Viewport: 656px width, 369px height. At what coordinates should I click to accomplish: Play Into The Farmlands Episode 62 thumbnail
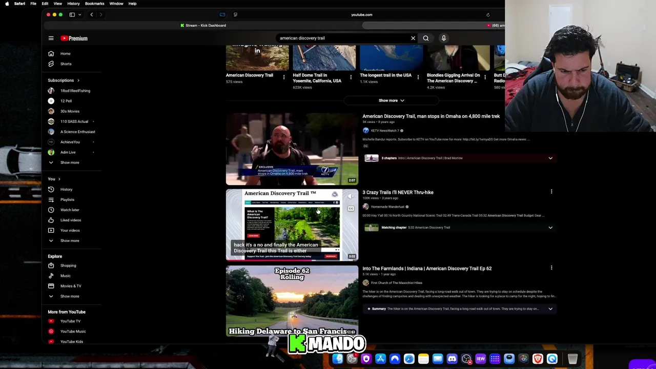point(292,301)
